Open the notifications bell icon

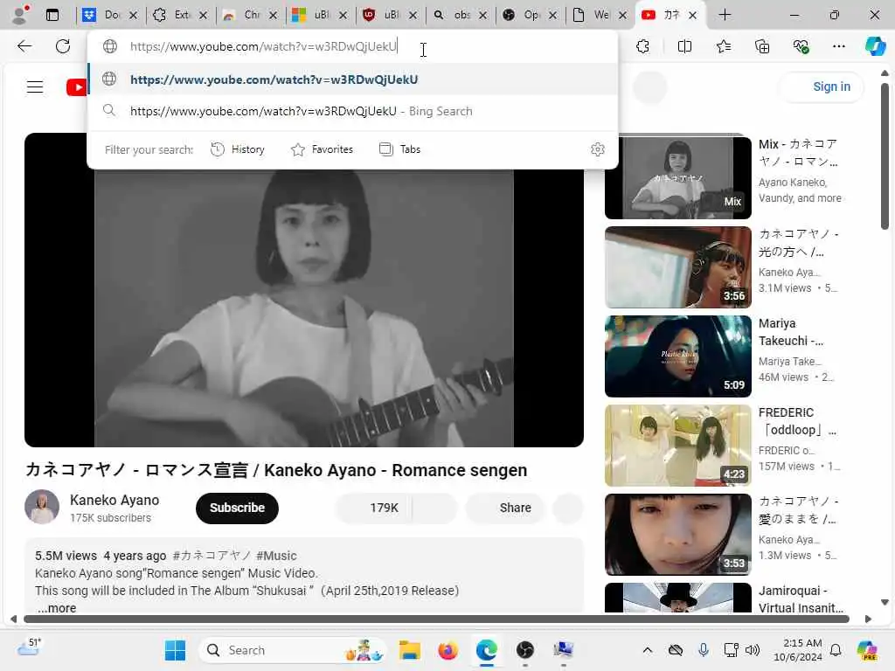tap(836, 650)
